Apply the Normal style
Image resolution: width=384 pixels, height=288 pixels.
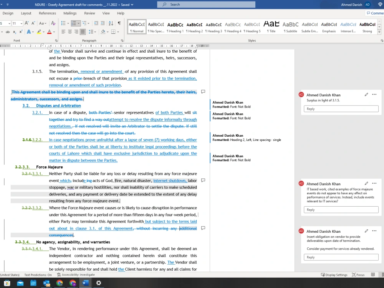click(137, 27)
